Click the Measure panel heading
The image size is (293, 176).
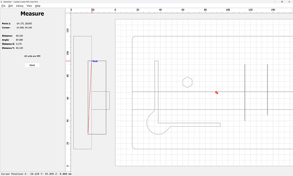tap(32, 14)
